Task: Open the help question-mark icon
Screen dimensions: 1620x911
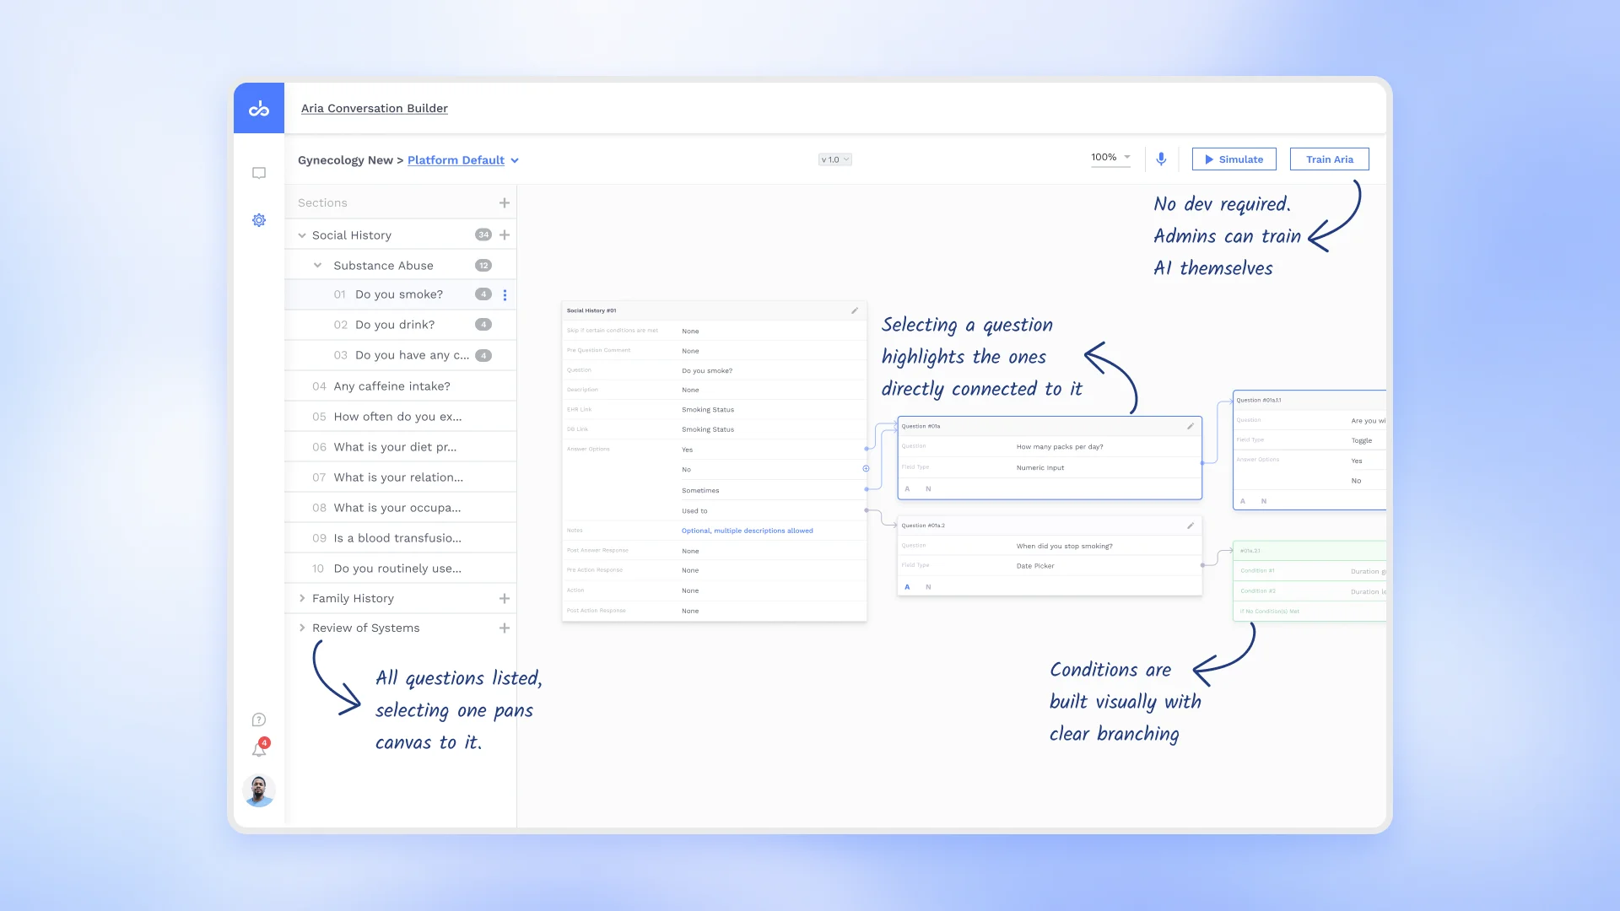Action: pos(259,720)
